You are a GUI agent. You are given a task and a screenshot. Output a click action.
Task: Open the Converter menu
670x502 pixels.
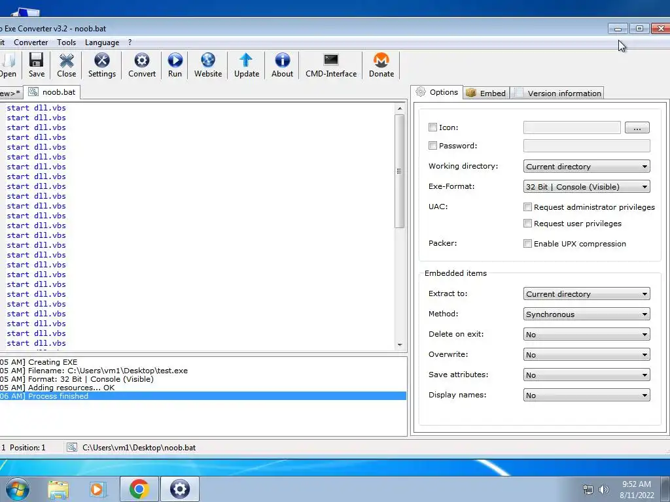click(31, 42)
